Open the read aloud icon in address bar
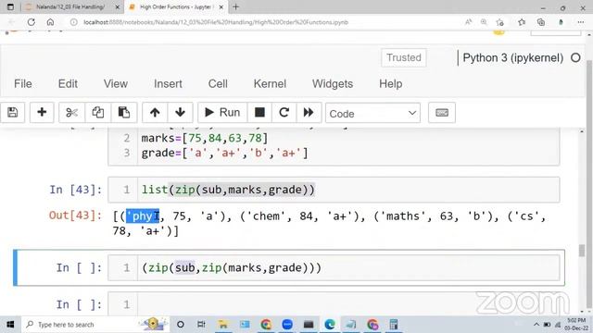 click(468, 22)
